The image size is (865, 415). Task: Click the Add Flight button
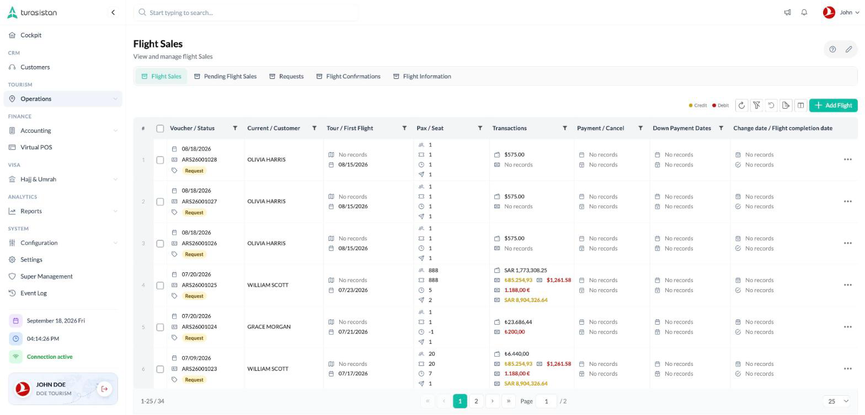tap(833, 105)
